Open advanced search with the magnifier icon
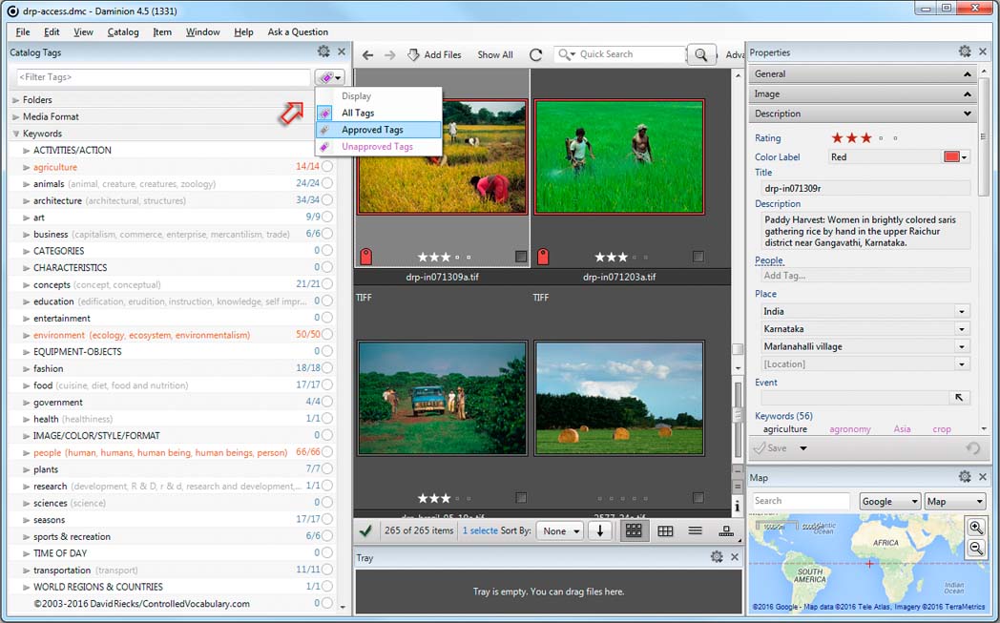The image size is (1000, 623). click(701, 54)
